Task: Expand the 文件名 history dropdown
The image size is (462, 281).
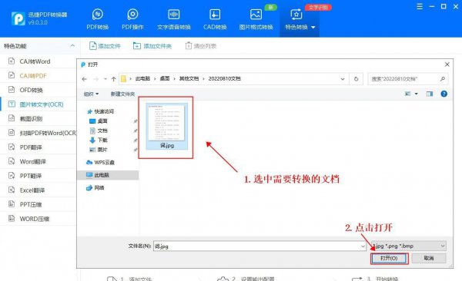Action: coord(363,246)
